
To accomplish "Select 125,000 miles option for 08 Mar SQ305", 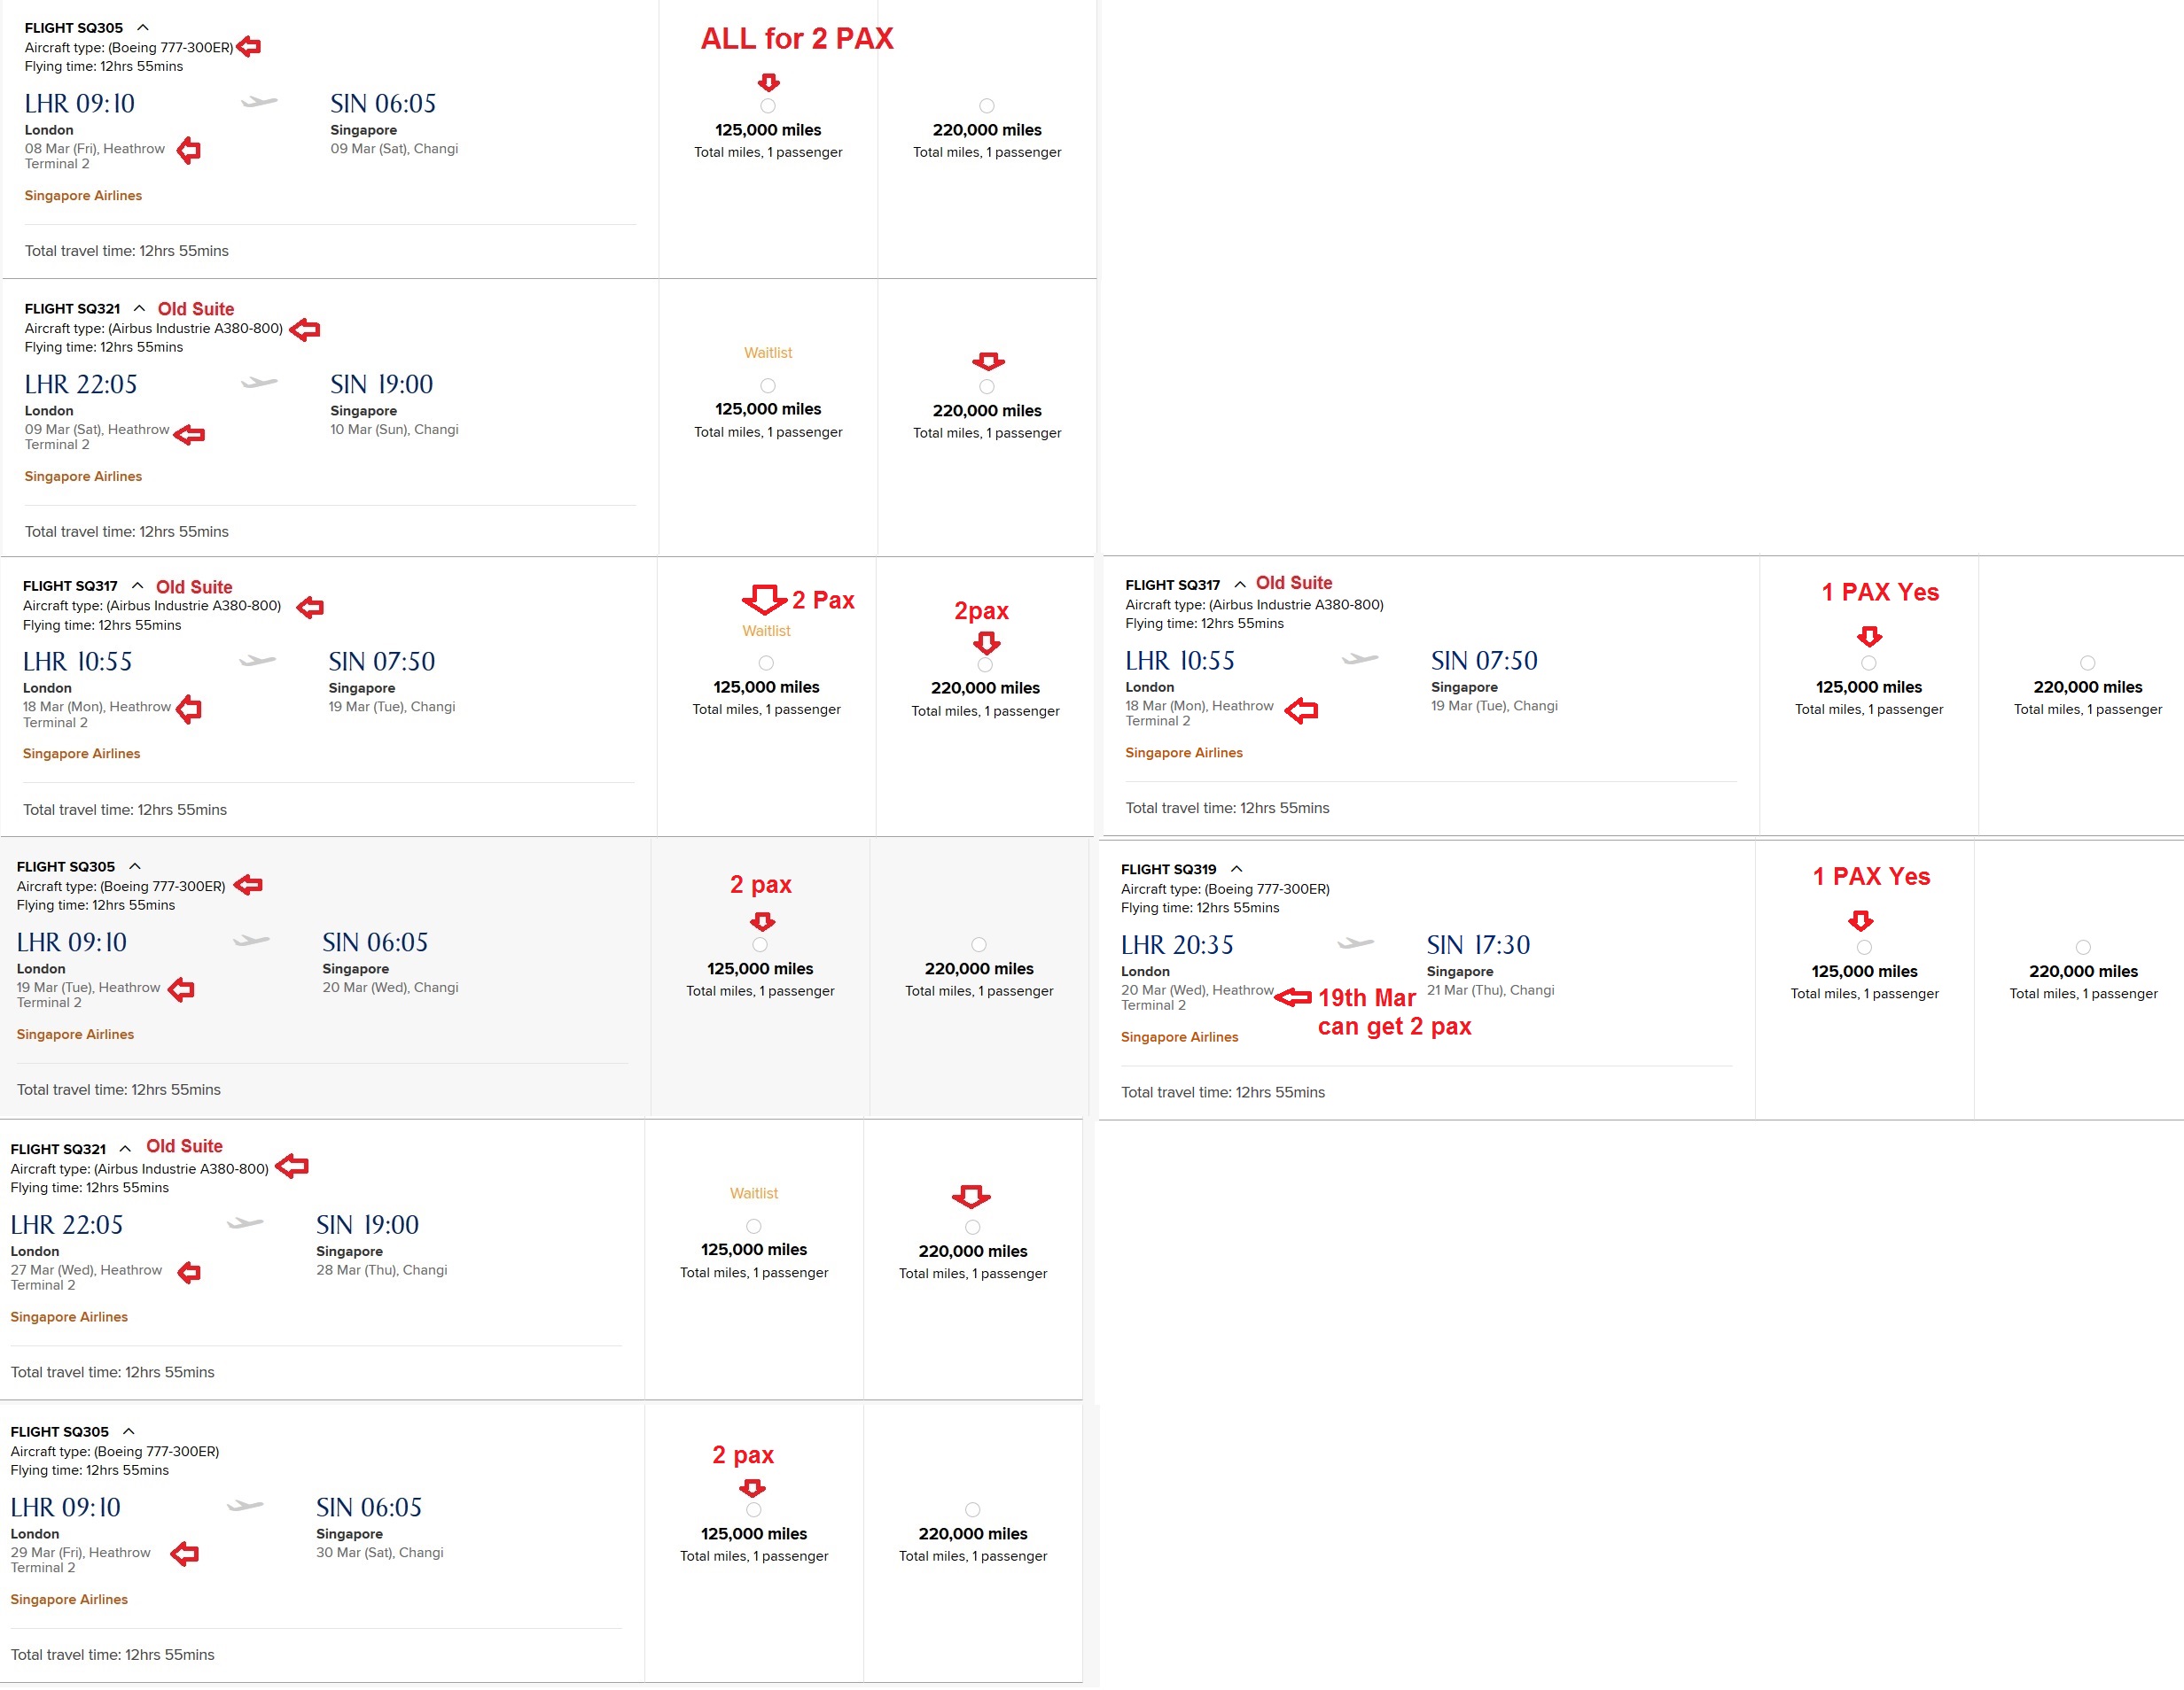I will [x=768, y=106].
